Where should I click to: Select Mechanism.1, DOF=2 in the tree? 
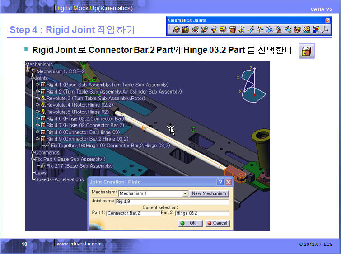(61, 71)
